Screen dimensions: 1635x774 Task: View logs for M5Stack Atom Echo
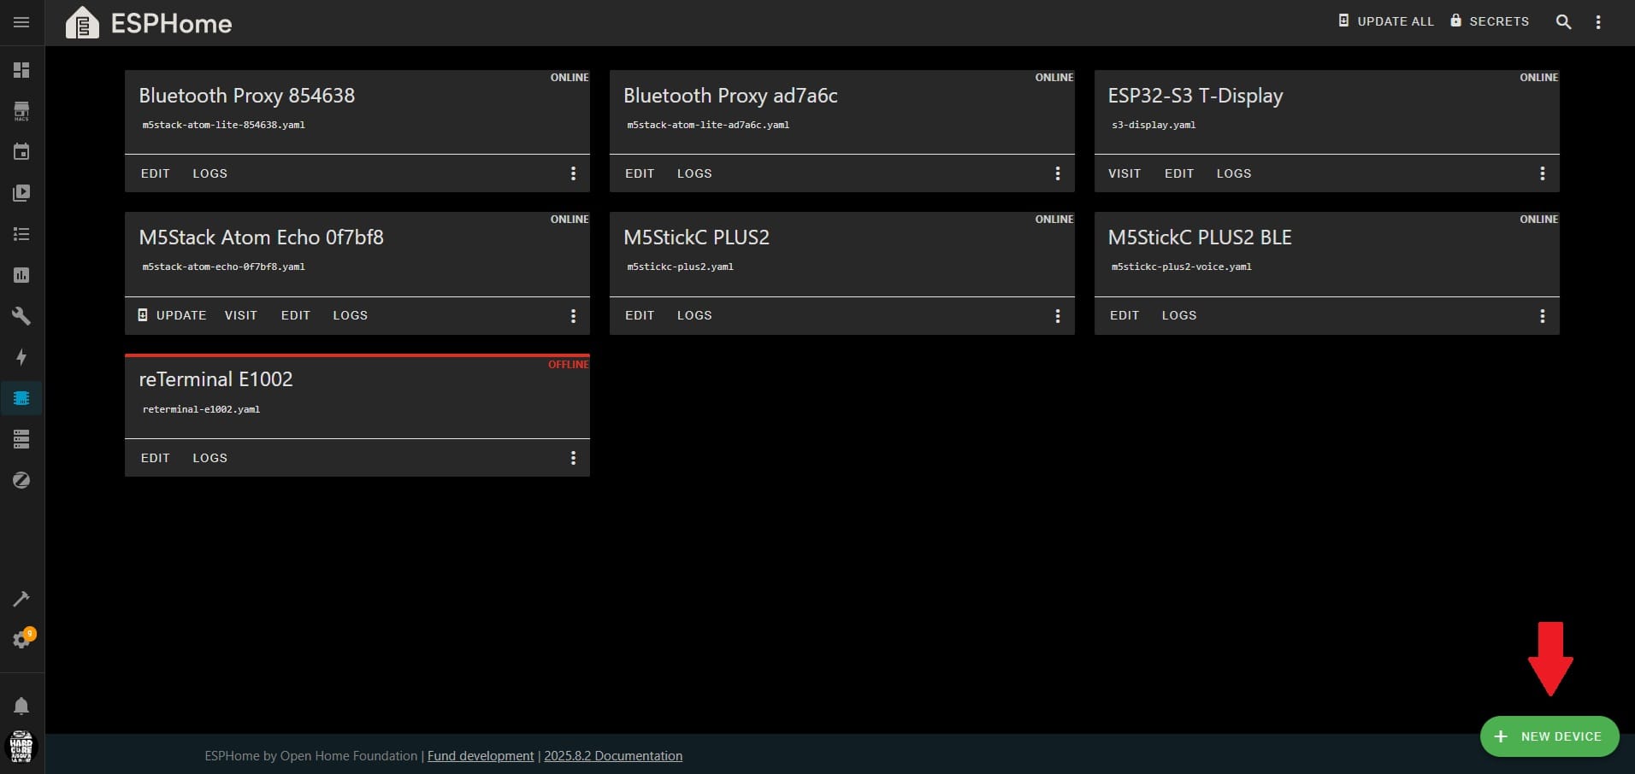pos(351,315)
